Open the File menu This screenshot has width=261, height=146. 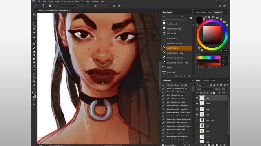point(39,2)
